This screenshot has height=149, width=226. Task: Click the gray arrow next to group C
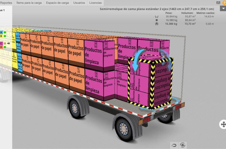9,43
